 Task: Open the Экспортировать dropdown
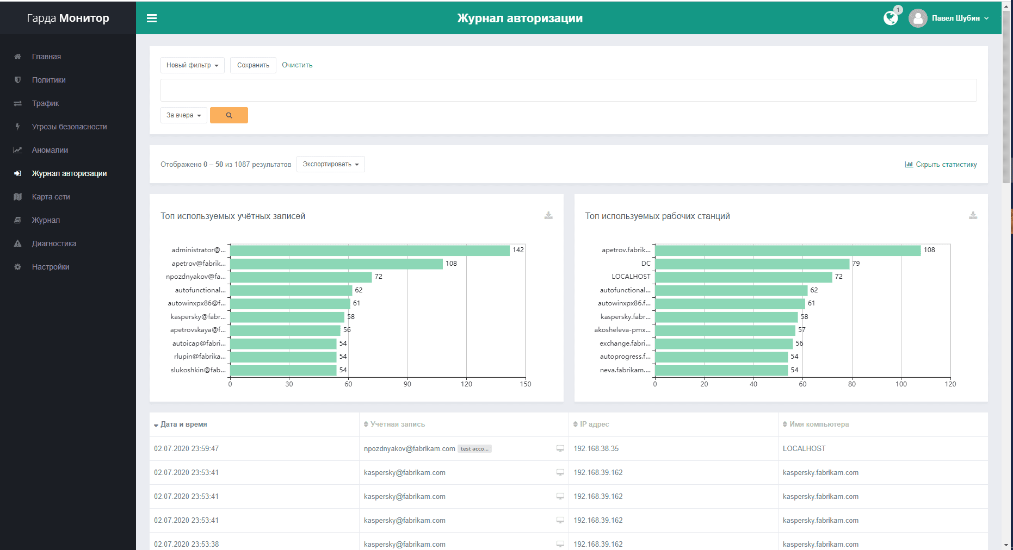pos(330,164)
